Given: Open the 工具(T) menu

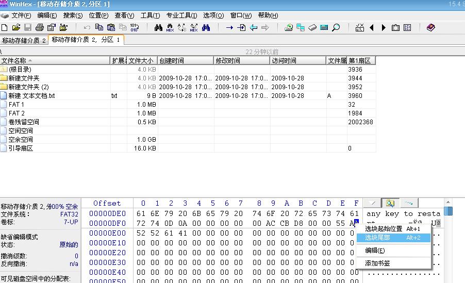Looking at the screenshot, I should 150,15.
